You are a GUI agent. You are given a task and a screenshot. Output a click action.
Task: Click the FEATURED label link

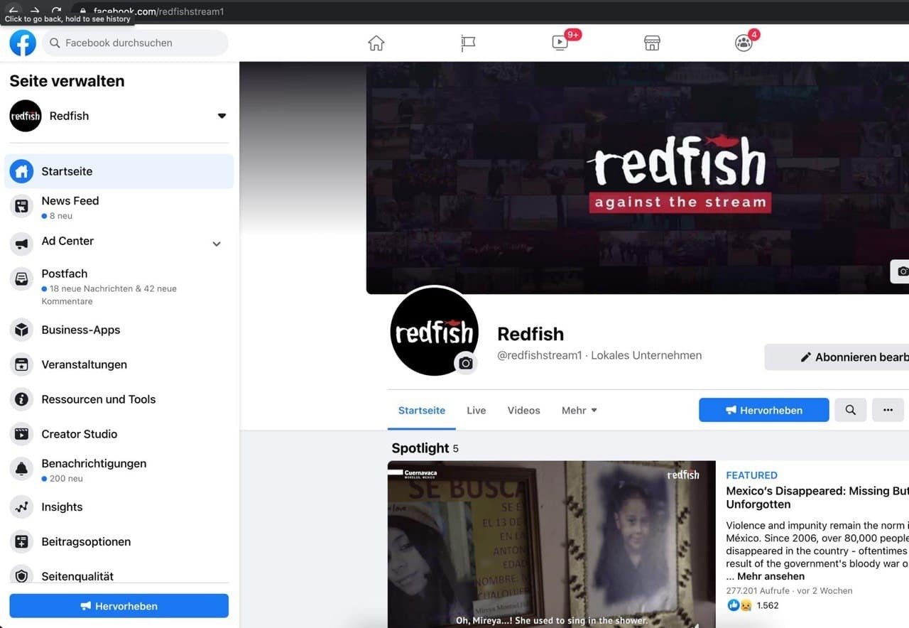(x=751, y=475)
